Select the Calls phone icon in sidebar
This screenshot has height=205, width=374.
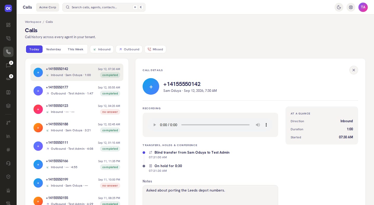(x=8, y=52)
